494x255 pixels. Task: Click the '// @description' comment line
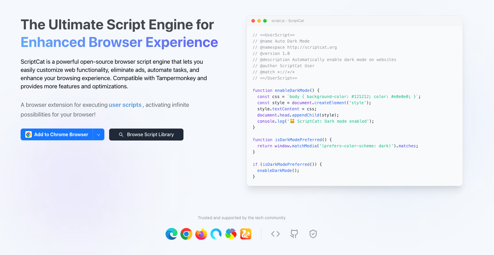(324, 60)
